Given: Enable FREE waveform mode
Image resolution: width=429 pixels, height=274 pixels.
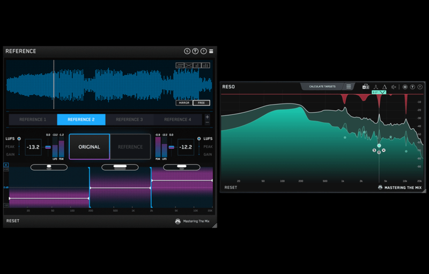Looking at the screenshot, I should click(201, 102).
